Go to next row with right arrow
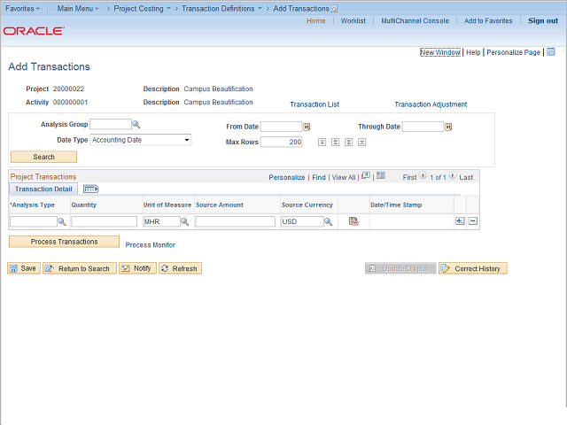567x425 pixels. tap(453, 176)
